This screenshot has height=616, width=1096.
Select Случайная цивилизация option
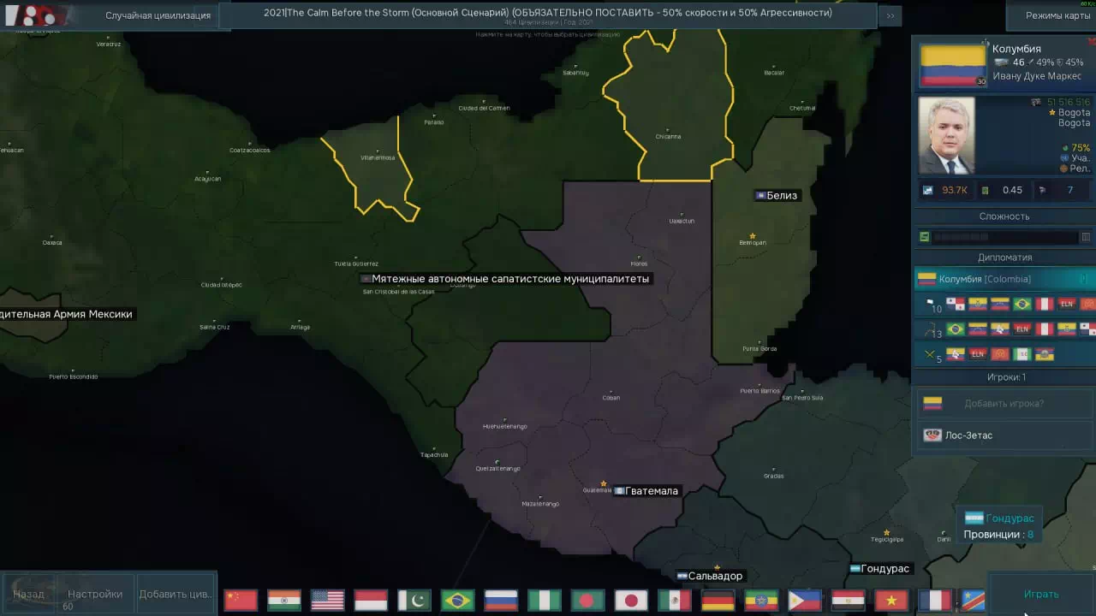click(x=158, y=15)
